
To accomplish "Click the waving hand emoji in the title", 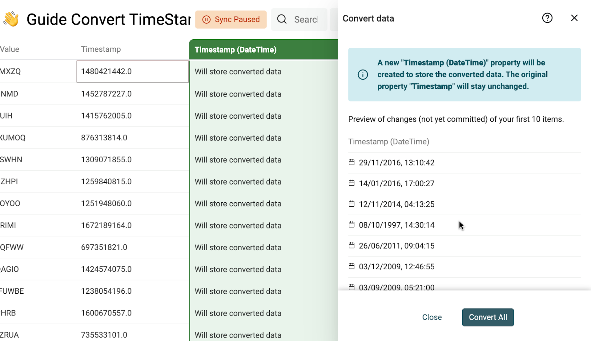I will pos(11,18).
